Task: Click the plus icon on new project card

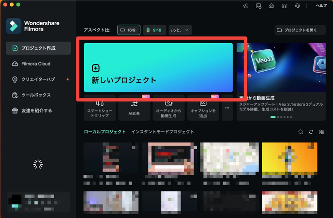Action: 96,68
